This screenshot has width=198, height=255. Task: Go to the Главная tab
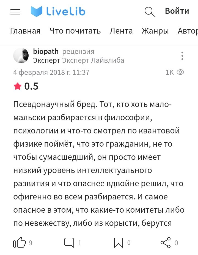coord(25,31)
